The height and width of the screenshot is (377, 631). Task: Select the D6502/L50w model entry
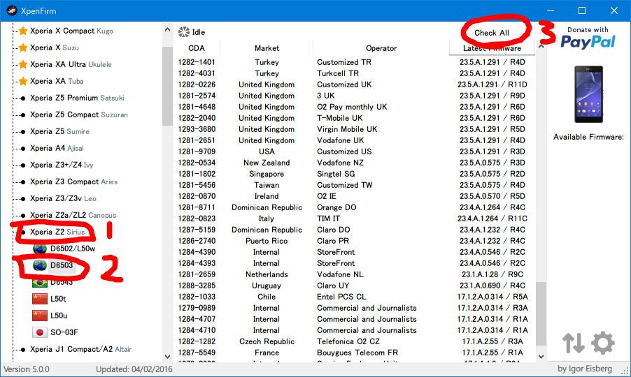point(73,249)
